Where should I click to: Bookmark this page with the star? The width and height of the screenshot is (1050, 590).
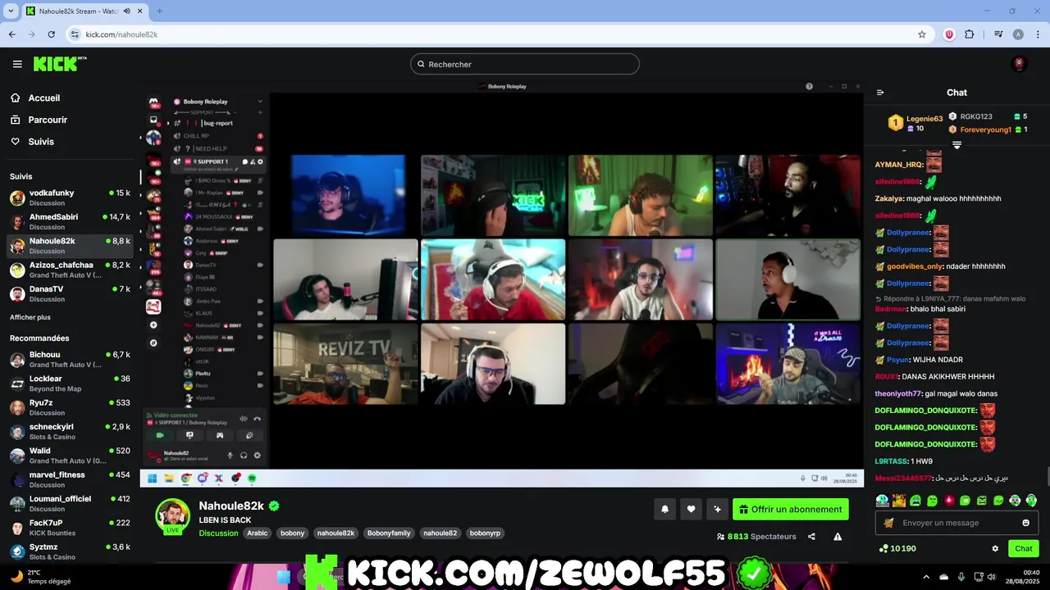pyautogui.click(x=922, y=34)
